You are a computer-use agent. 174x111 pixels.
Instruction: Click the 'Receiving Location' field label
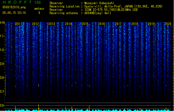tap(64, 6)
